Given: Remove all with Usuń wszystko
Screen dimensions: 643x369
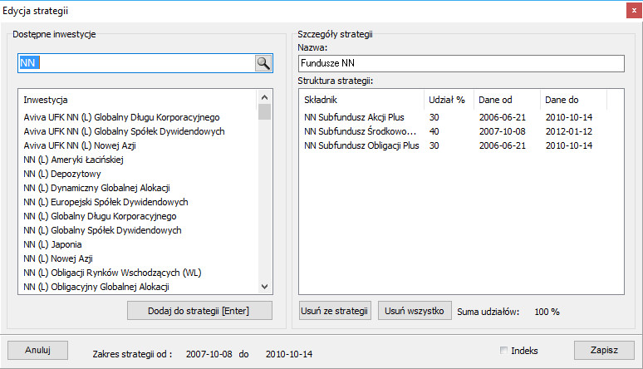Looking at the screenshot, I should click(415, 311).
